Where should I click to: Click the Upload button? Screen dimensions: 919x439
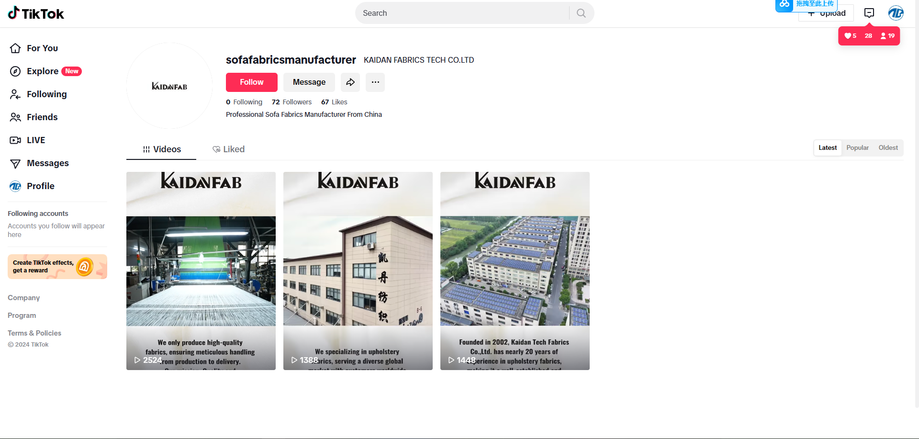pyautogui.click(x=826, y=13)
